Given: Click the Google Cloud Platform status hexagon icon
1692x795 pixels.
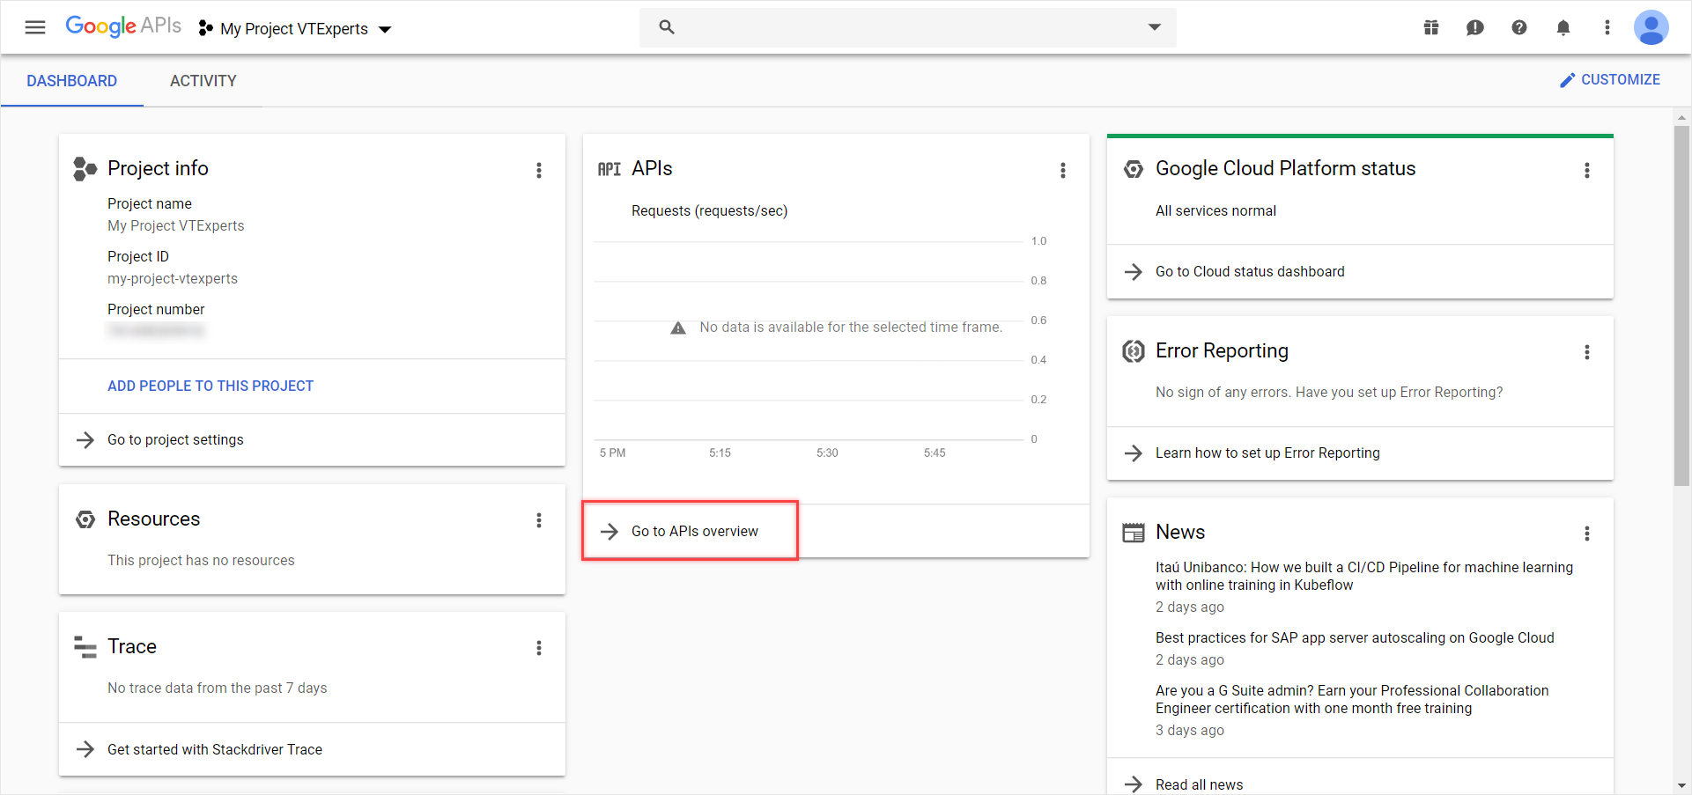Looking at the screenshot, I should tap(1134, 169).
